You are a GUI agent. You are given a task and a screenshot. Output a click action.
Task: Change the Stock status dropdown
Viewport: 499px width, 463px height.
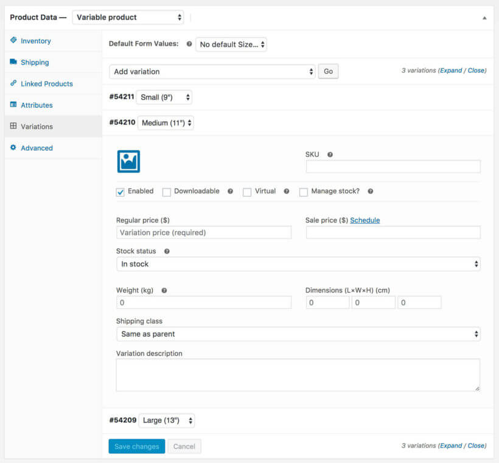[x=298, y=263]
